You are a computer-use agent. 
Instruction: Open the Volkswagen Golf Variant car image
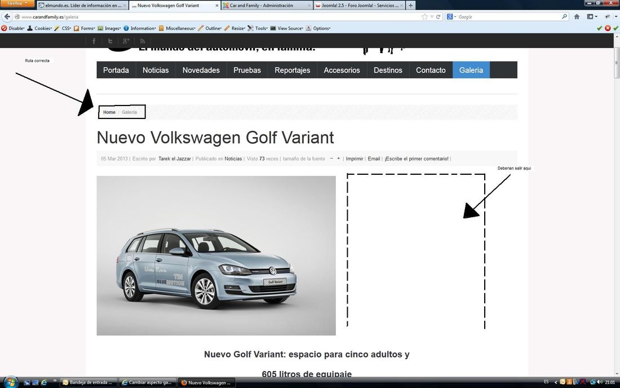coord(216,255)
